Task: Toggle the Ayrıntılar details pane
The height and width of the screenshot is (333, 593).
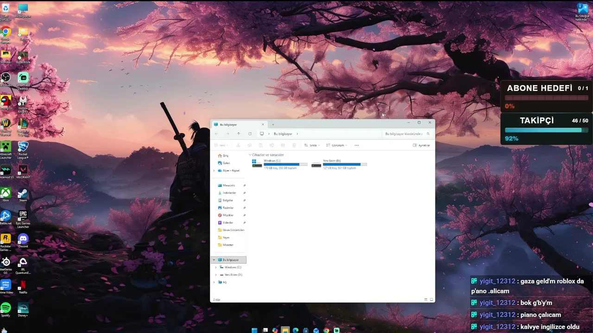Action: (x=421, y=145)
